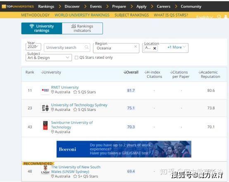The width and height of the screenshot is (229, 182).
Task: Click RMIT overall score 81.7
Action: (x=131, y=91)
